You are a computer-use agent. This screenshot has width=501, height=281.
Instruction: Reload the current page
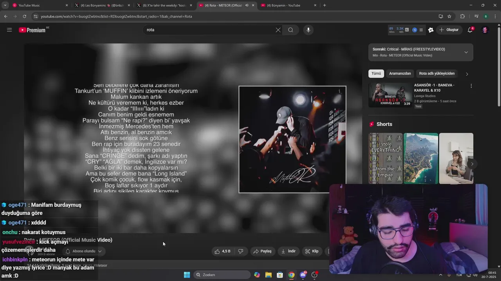(24, 16)
